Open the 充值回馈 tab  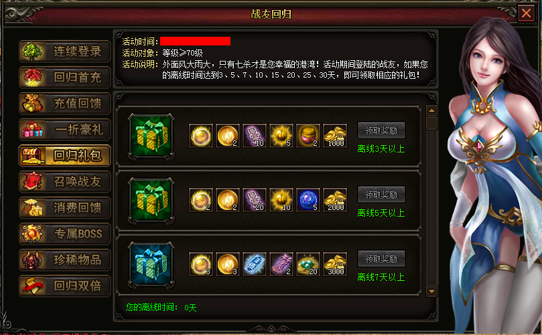click(x=64, y=103)
